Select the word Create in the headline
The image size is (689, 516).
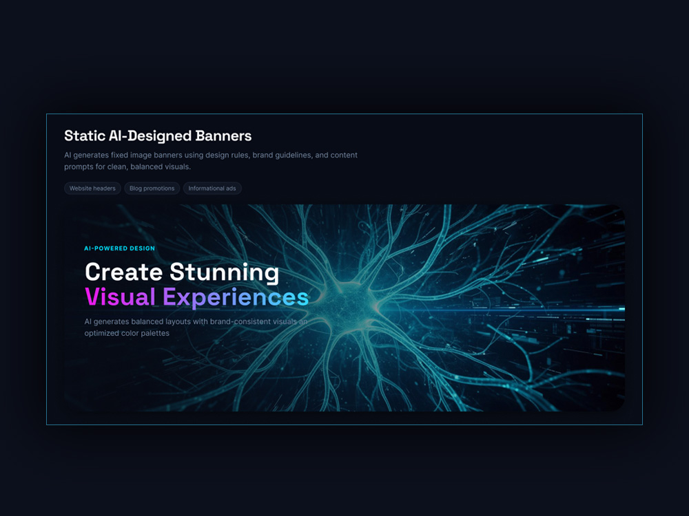pos(124,272)
